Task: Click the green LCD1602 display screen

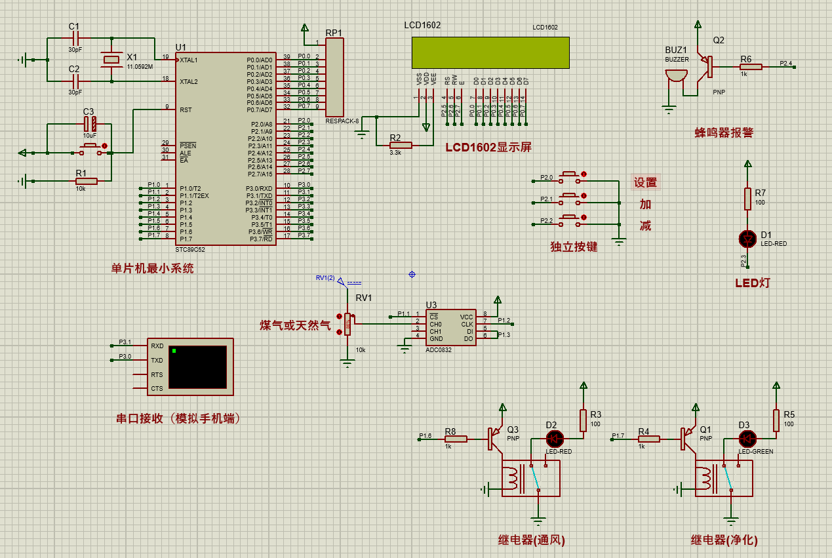Action: pyautogui.click(x=490, y=52)
